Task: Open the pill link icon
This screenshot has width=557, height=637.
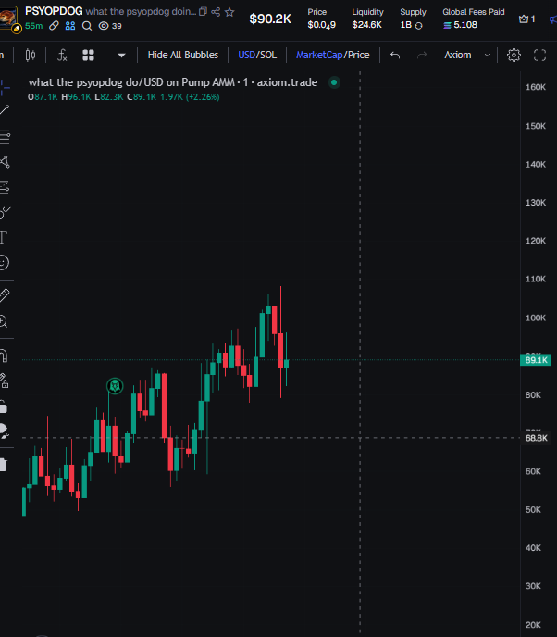Action: (x=54, y=26)
